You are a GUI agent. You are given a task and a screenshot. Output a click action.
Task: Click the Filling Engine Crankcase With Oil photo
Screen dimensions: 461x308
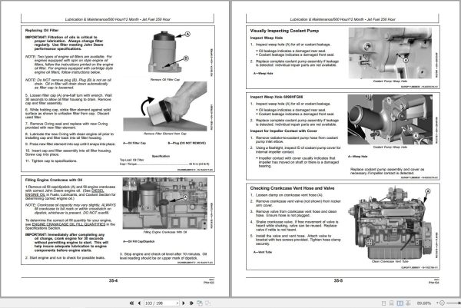point(165,203)
